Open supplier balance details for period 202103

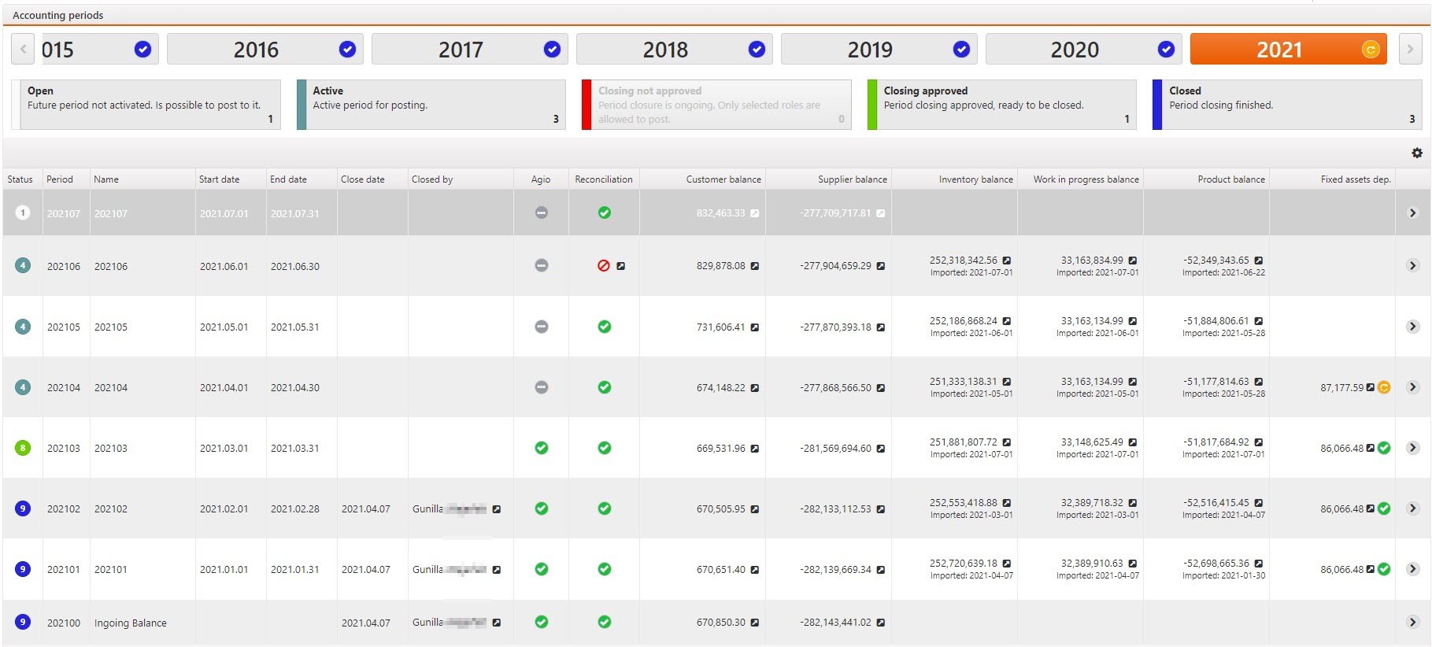(x=880, y=449)
